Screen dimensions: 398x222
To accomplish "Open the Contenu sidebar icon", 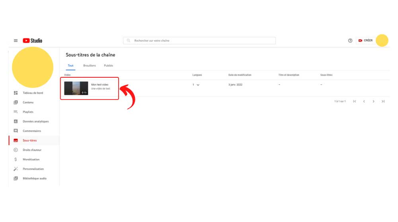I will click(x=16, y=102).
